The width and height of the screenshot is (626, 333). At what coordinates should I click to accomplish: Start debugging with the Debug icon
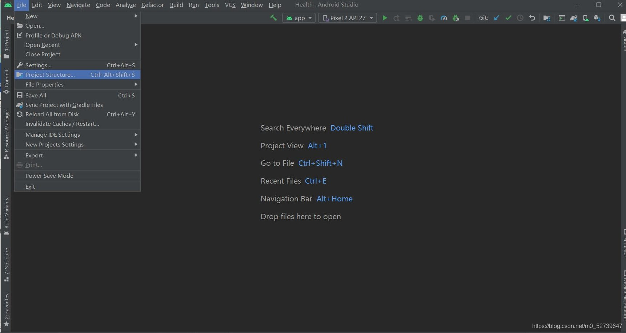(x=420, y=18)
